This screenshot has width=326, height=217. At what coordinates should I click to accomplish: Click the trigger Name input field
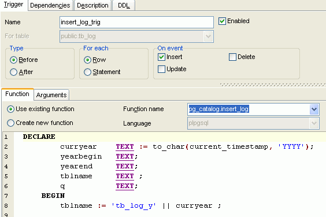136,22
